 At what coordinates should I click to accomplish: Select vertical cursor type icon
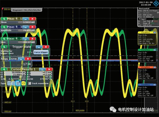point(13,83)
